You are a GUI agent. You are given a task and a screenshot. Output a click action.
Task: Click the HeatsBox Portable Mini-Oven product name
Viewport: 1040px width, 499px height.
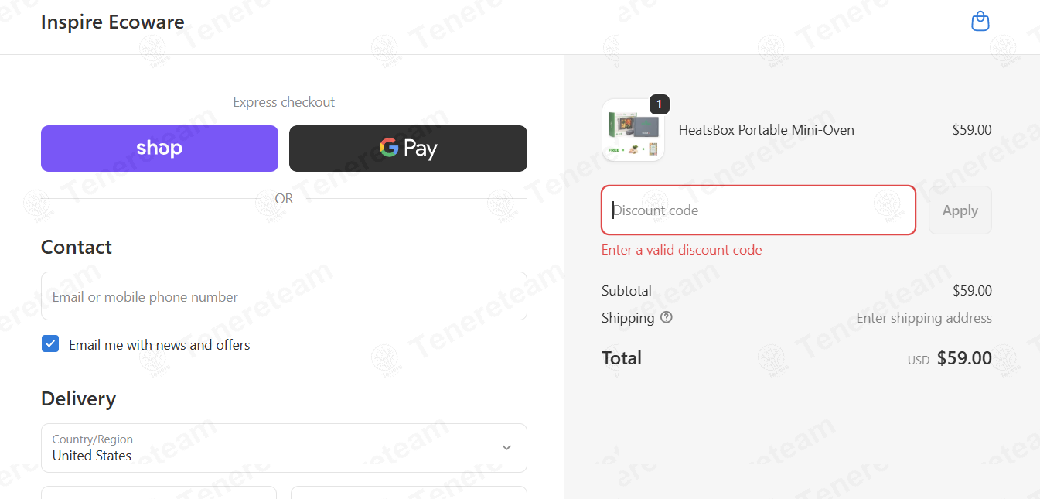766,130
